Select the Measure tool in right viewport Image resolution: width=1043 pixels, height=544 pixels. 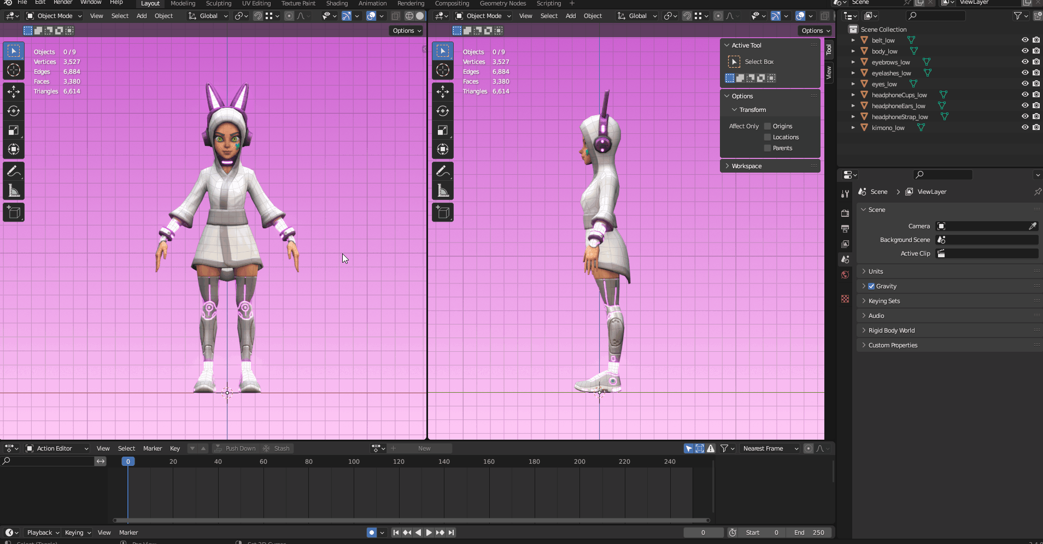443,191
